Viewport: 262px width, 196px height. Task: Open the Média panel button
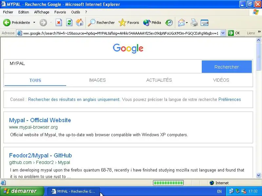pos(152,23)
